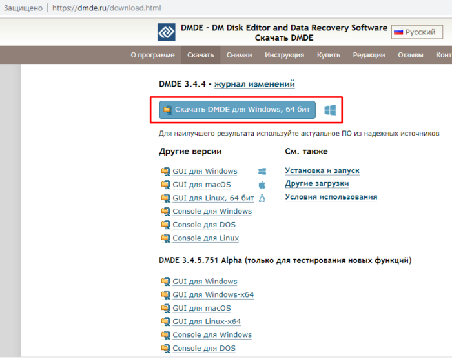Open the Купить menu item

(328, 55)
